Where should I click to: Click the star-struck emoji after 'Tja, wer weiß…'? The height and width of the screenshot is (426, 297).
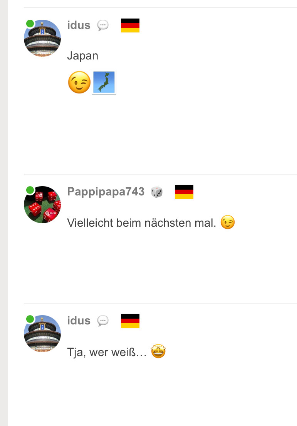coord(158,351)
